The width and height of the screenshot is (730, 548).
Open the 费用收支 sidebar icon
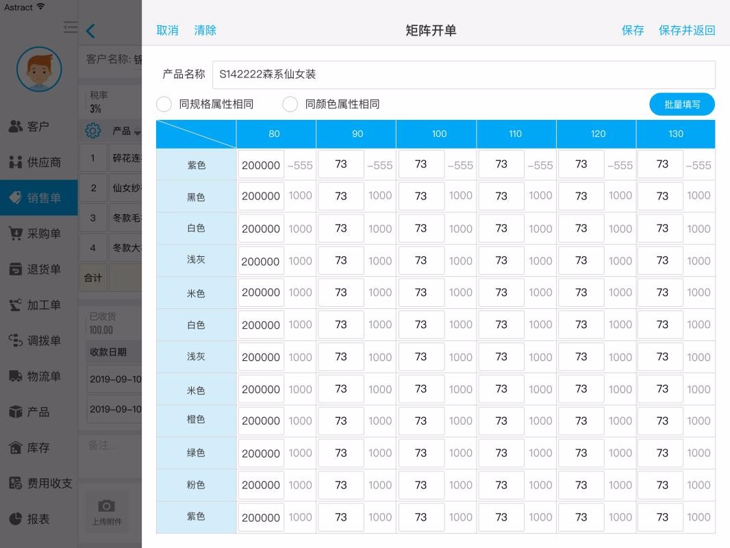point(15,484)
